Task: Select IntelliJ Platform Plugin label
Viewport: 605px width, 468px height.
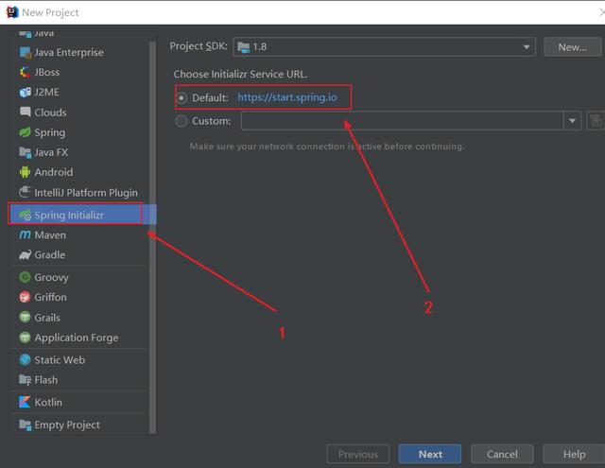Action: click(86, 193)
